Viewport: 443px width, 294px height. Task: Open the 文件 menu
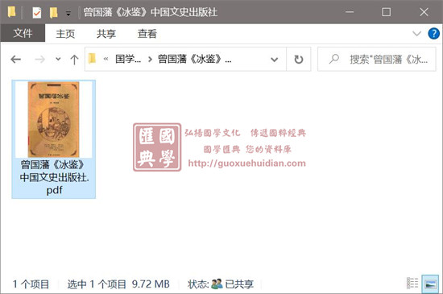tap(23, 33)
